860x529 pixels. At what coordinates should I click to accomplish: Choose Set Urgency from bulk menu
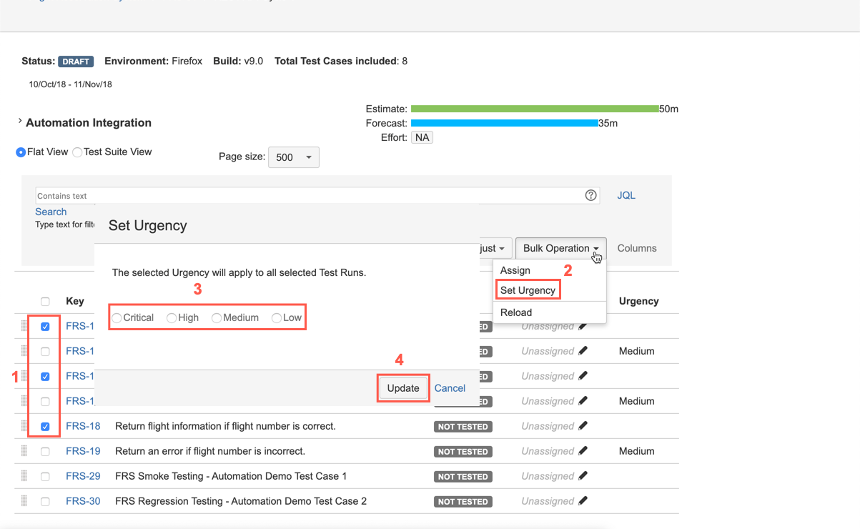pos(528,290)
